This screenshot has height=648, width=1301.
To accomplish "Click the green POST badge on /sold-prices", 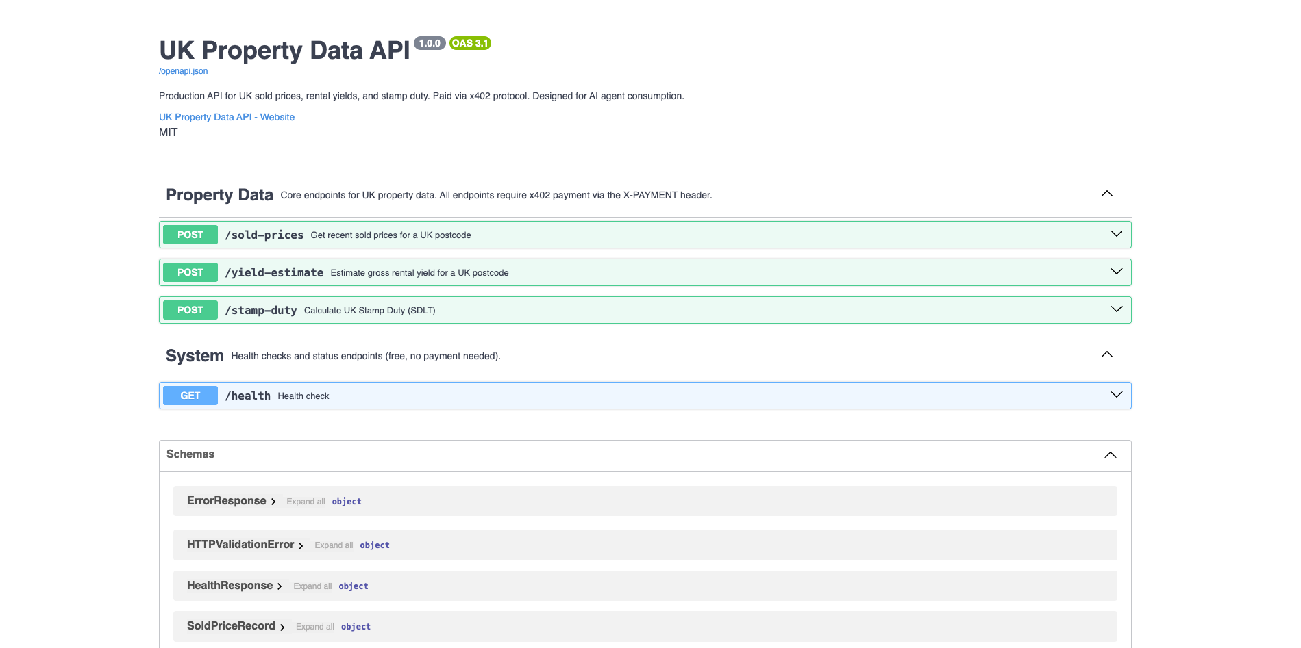I will coord(190,234).
